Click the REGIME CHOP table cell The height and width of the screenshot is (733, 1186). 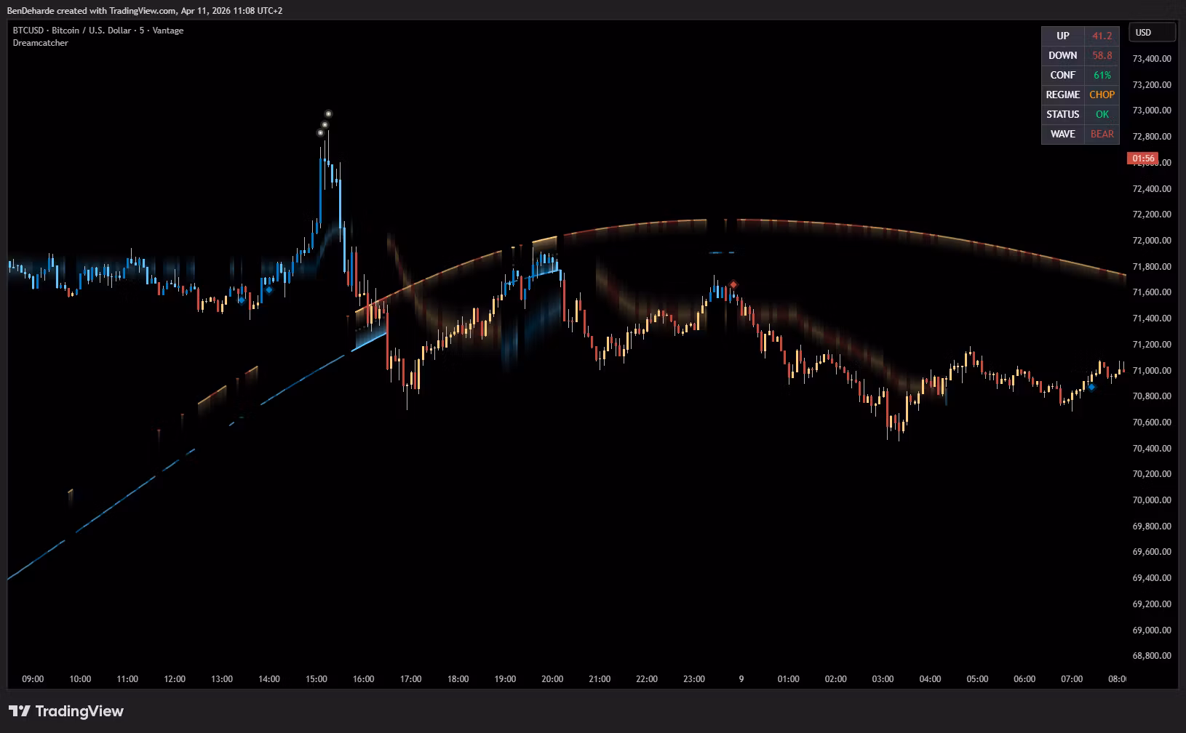[1102, 95]
